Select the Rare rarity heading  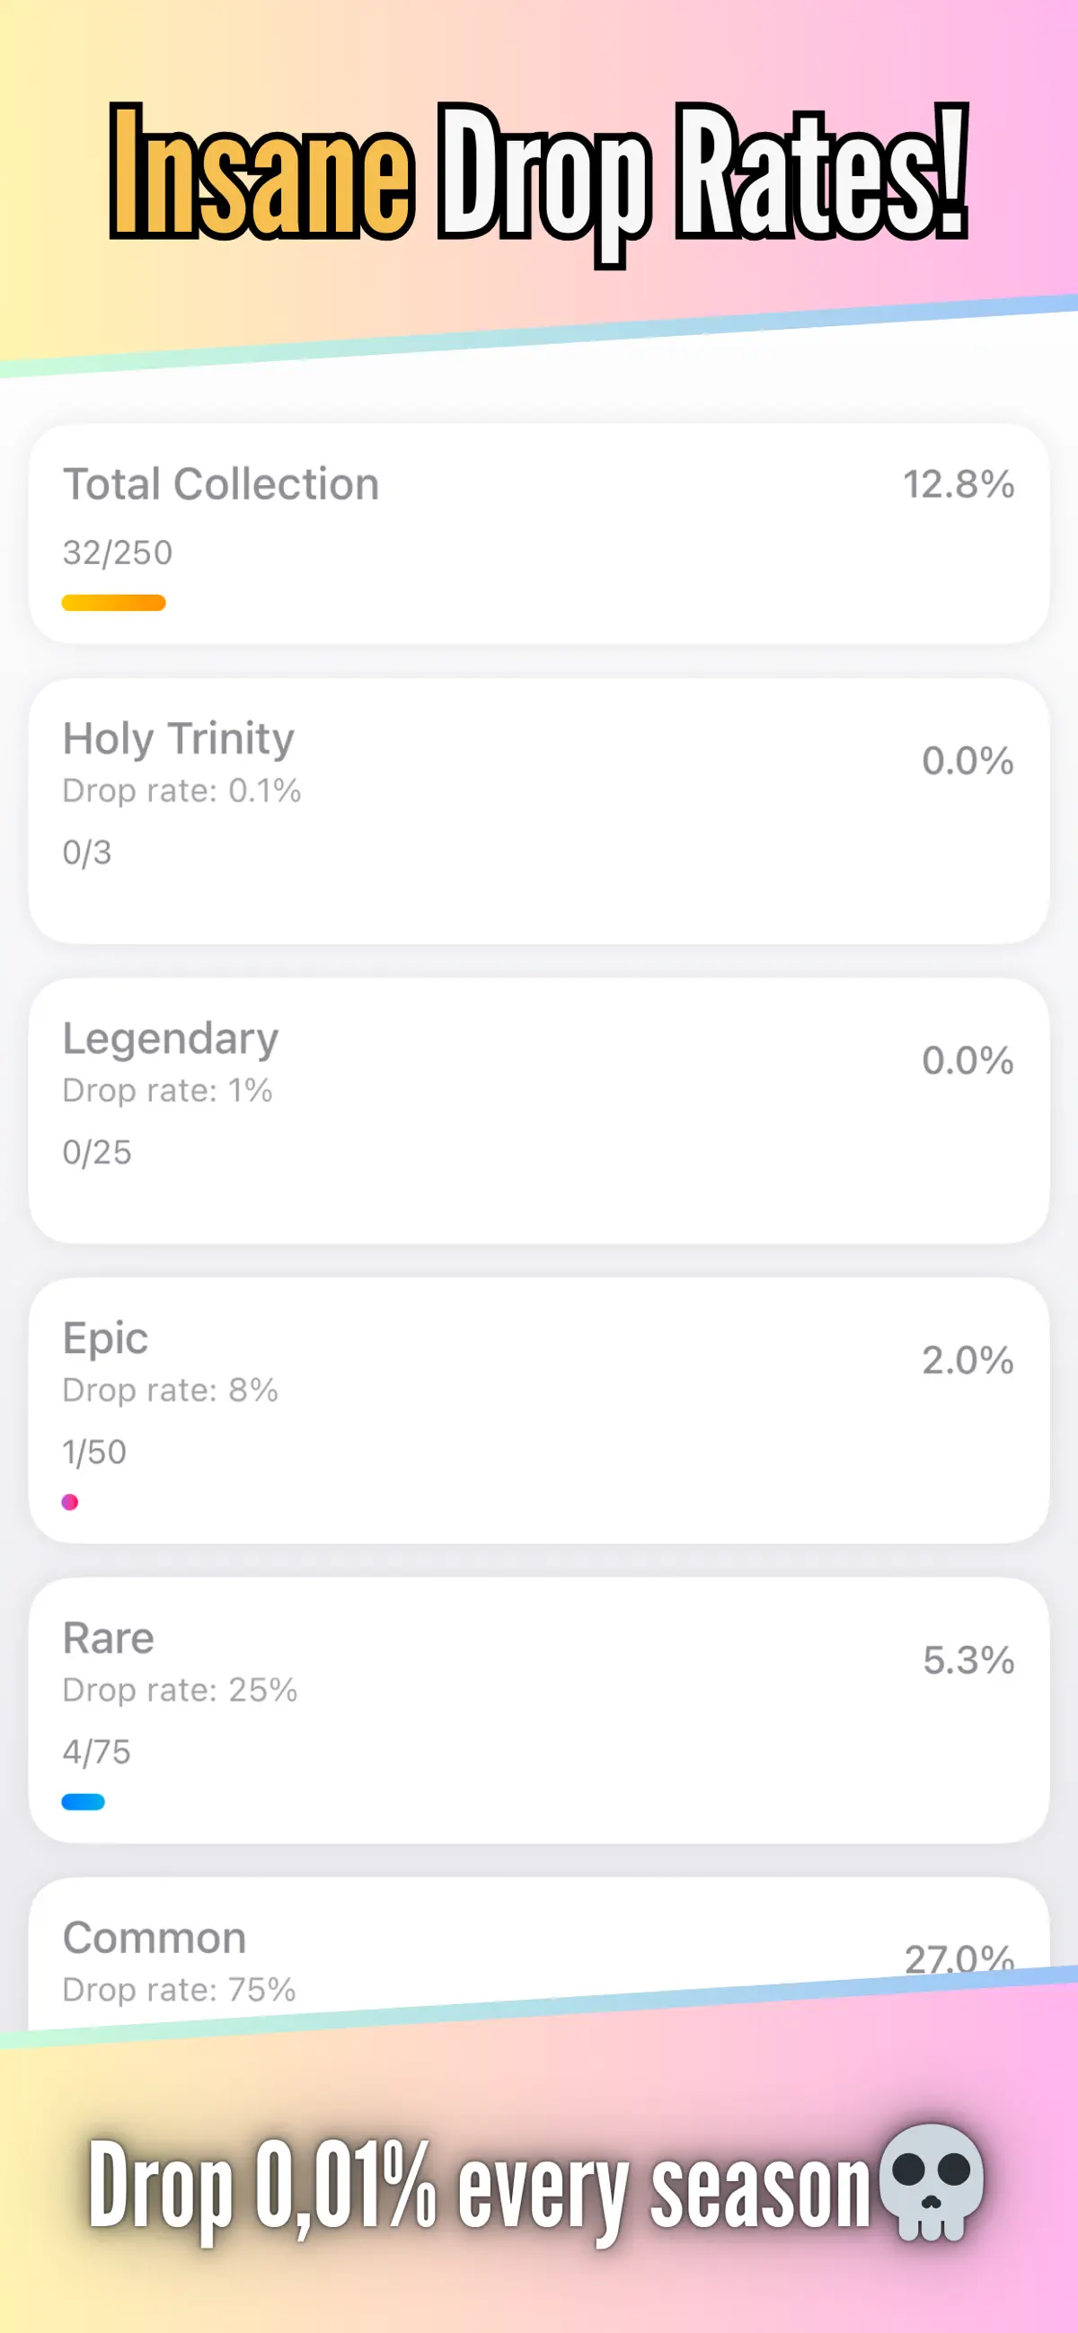point(108,1639)
